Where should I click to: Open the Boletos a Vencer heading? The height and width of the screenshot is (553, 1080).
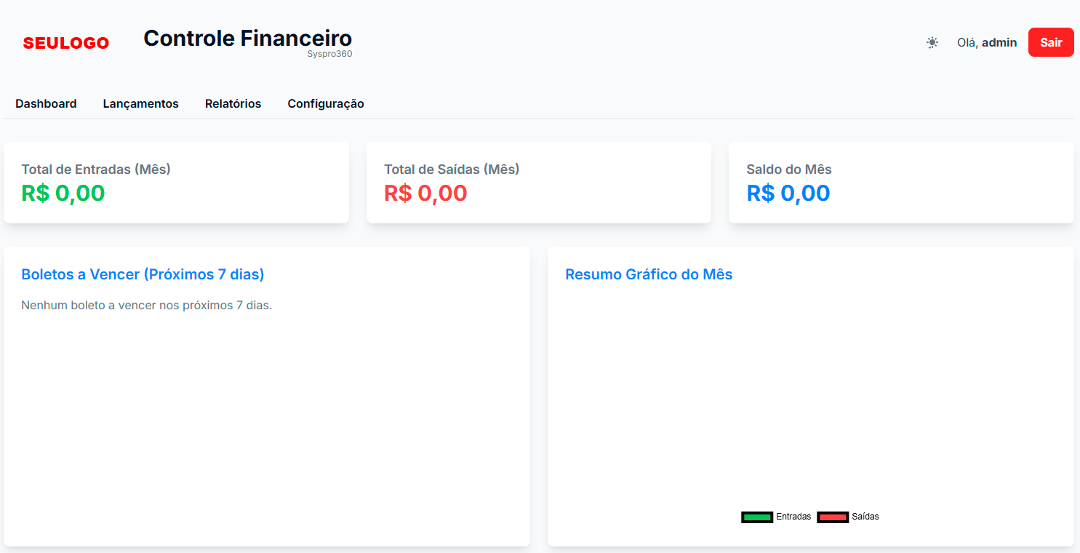(x=143, y=274)
